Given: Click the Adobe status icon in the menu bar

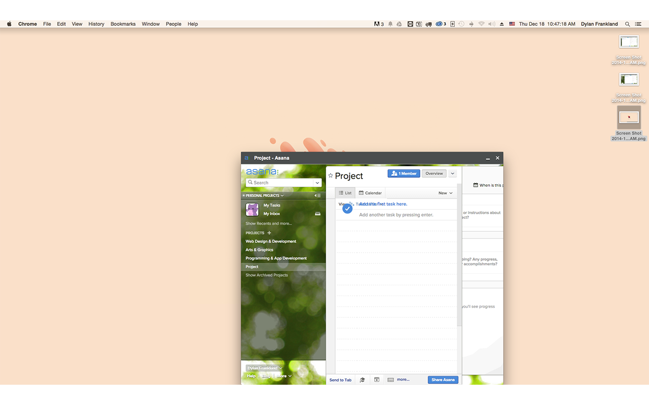Looking at the screenshot, I should coord(379,24).
